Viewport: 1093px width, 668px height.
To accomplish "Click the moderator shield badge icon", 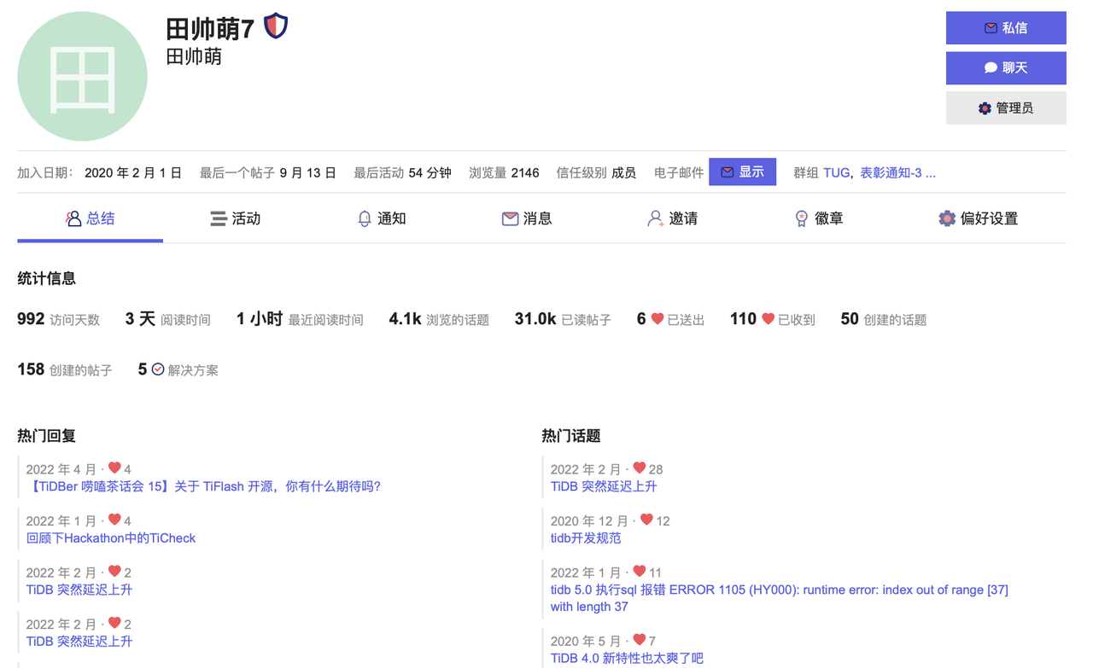I will (275, 26).
